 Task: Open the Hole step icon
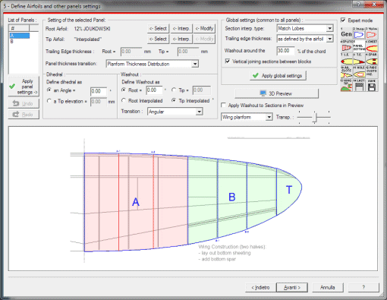click(x=359, y=73)
